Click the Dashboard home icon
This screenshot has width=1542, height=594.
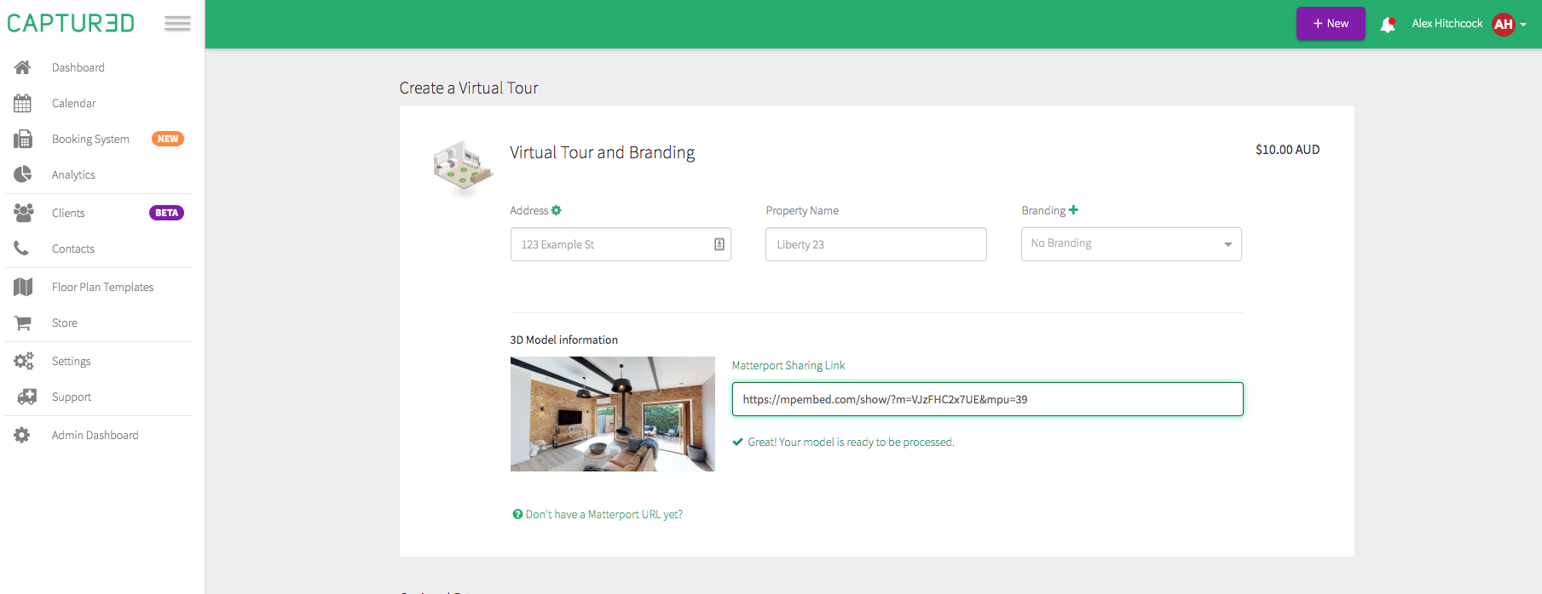[x=23, y=67]
